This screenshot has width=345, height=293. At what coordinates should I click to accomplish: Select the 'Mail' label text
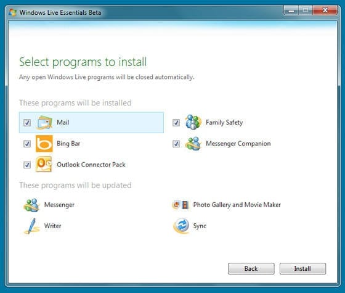pos(63,122)
